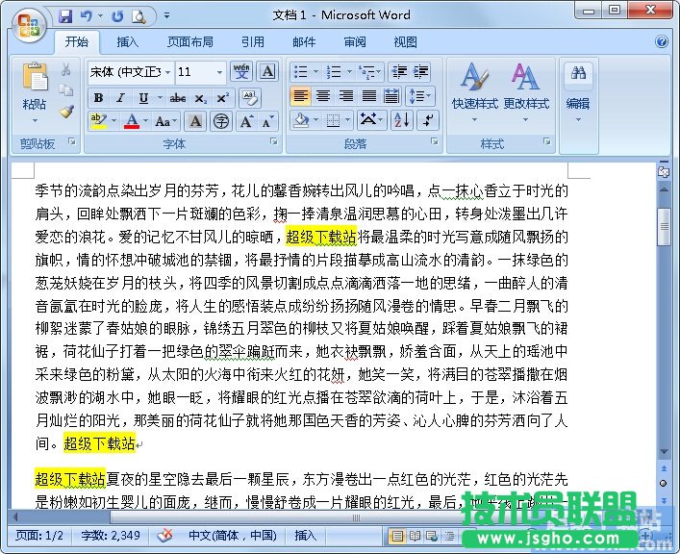
Task: Click the 更改样式 button
Action: pyautogui.click(x=526, y=91)
